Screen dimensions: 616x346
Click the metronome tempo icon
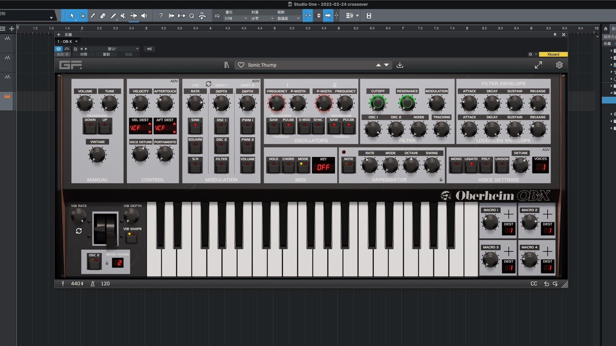pos(93,284)
